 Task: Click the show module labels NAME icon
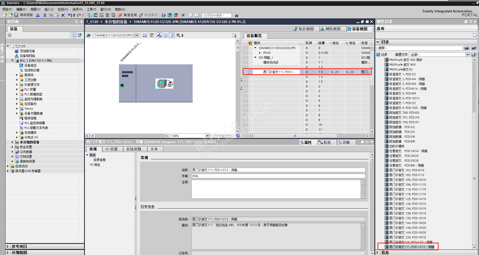[152, 35]
